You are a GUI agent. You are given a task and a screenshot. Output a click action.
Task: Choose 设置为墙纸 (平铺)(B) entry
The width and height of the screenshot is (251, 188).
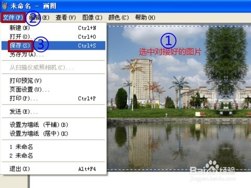tap(53, 125)
